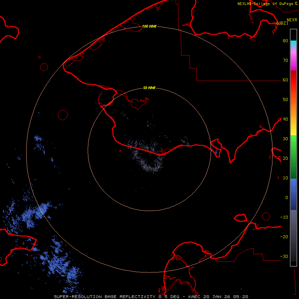299x299 pixels.
Task: Click the '0.5 DEG' elevation angle text
Action: click(169, 297)
